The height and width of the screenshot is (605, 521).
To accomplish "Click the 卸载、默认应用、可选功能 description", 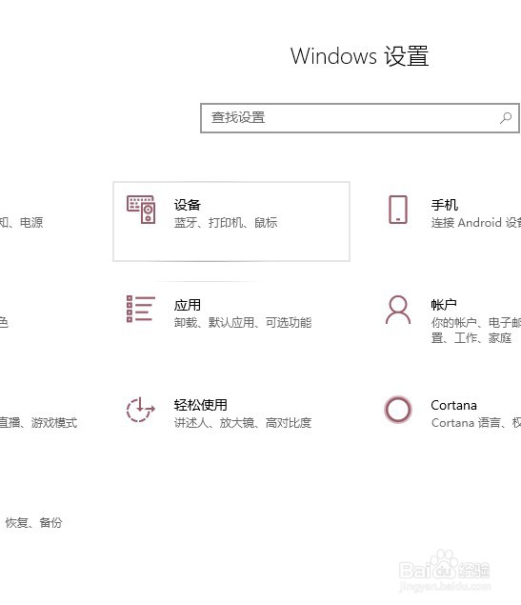I will point(243,323).
